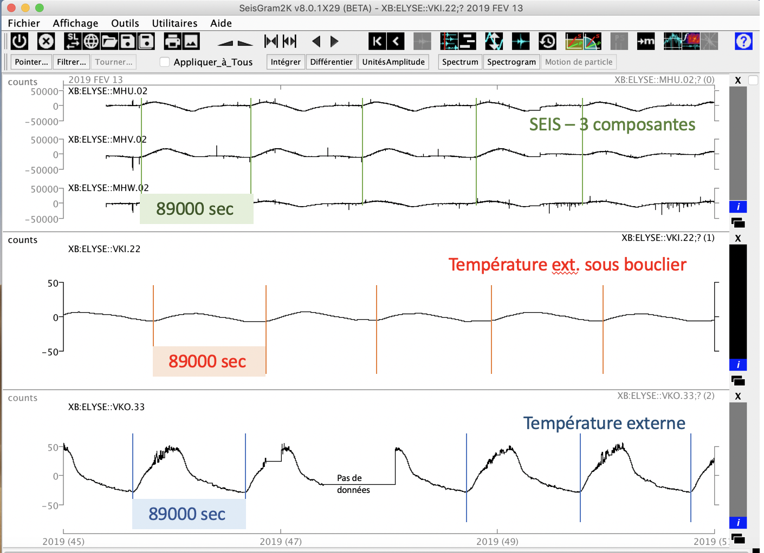Viewport: 764px width, 553px height.
Task: Click the save image picture icon
Action: click(191, 41)
